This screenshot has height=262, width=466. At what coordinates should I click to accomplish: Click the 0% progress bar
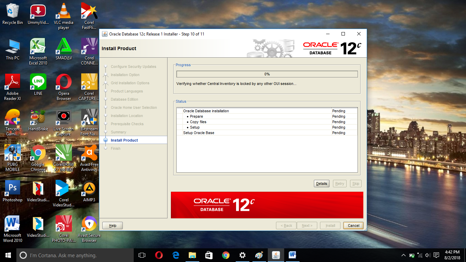[267, 74]
